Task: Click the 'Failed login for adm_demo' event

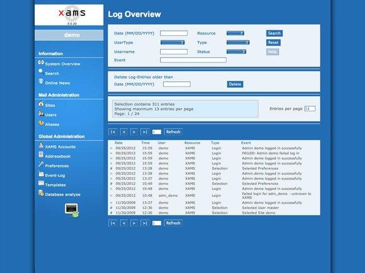Action: [x=276, y=196]
